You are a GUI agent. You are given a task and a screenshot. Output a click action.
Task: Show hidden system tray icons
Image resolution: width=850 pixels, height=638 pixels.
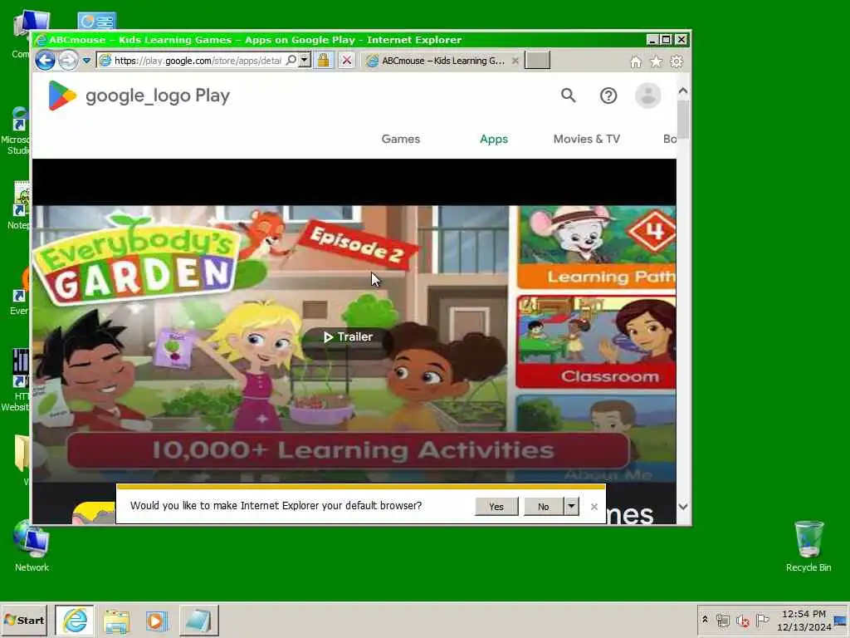point(705,620)
